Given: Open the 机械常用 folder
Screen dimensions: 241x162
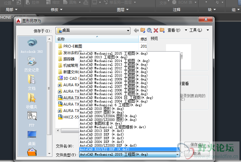Looking at the screenshot, I should (68, 65).
